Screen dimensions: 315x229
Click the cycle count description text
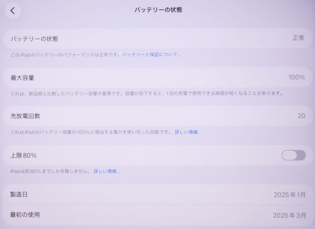[x=91, y=132]
